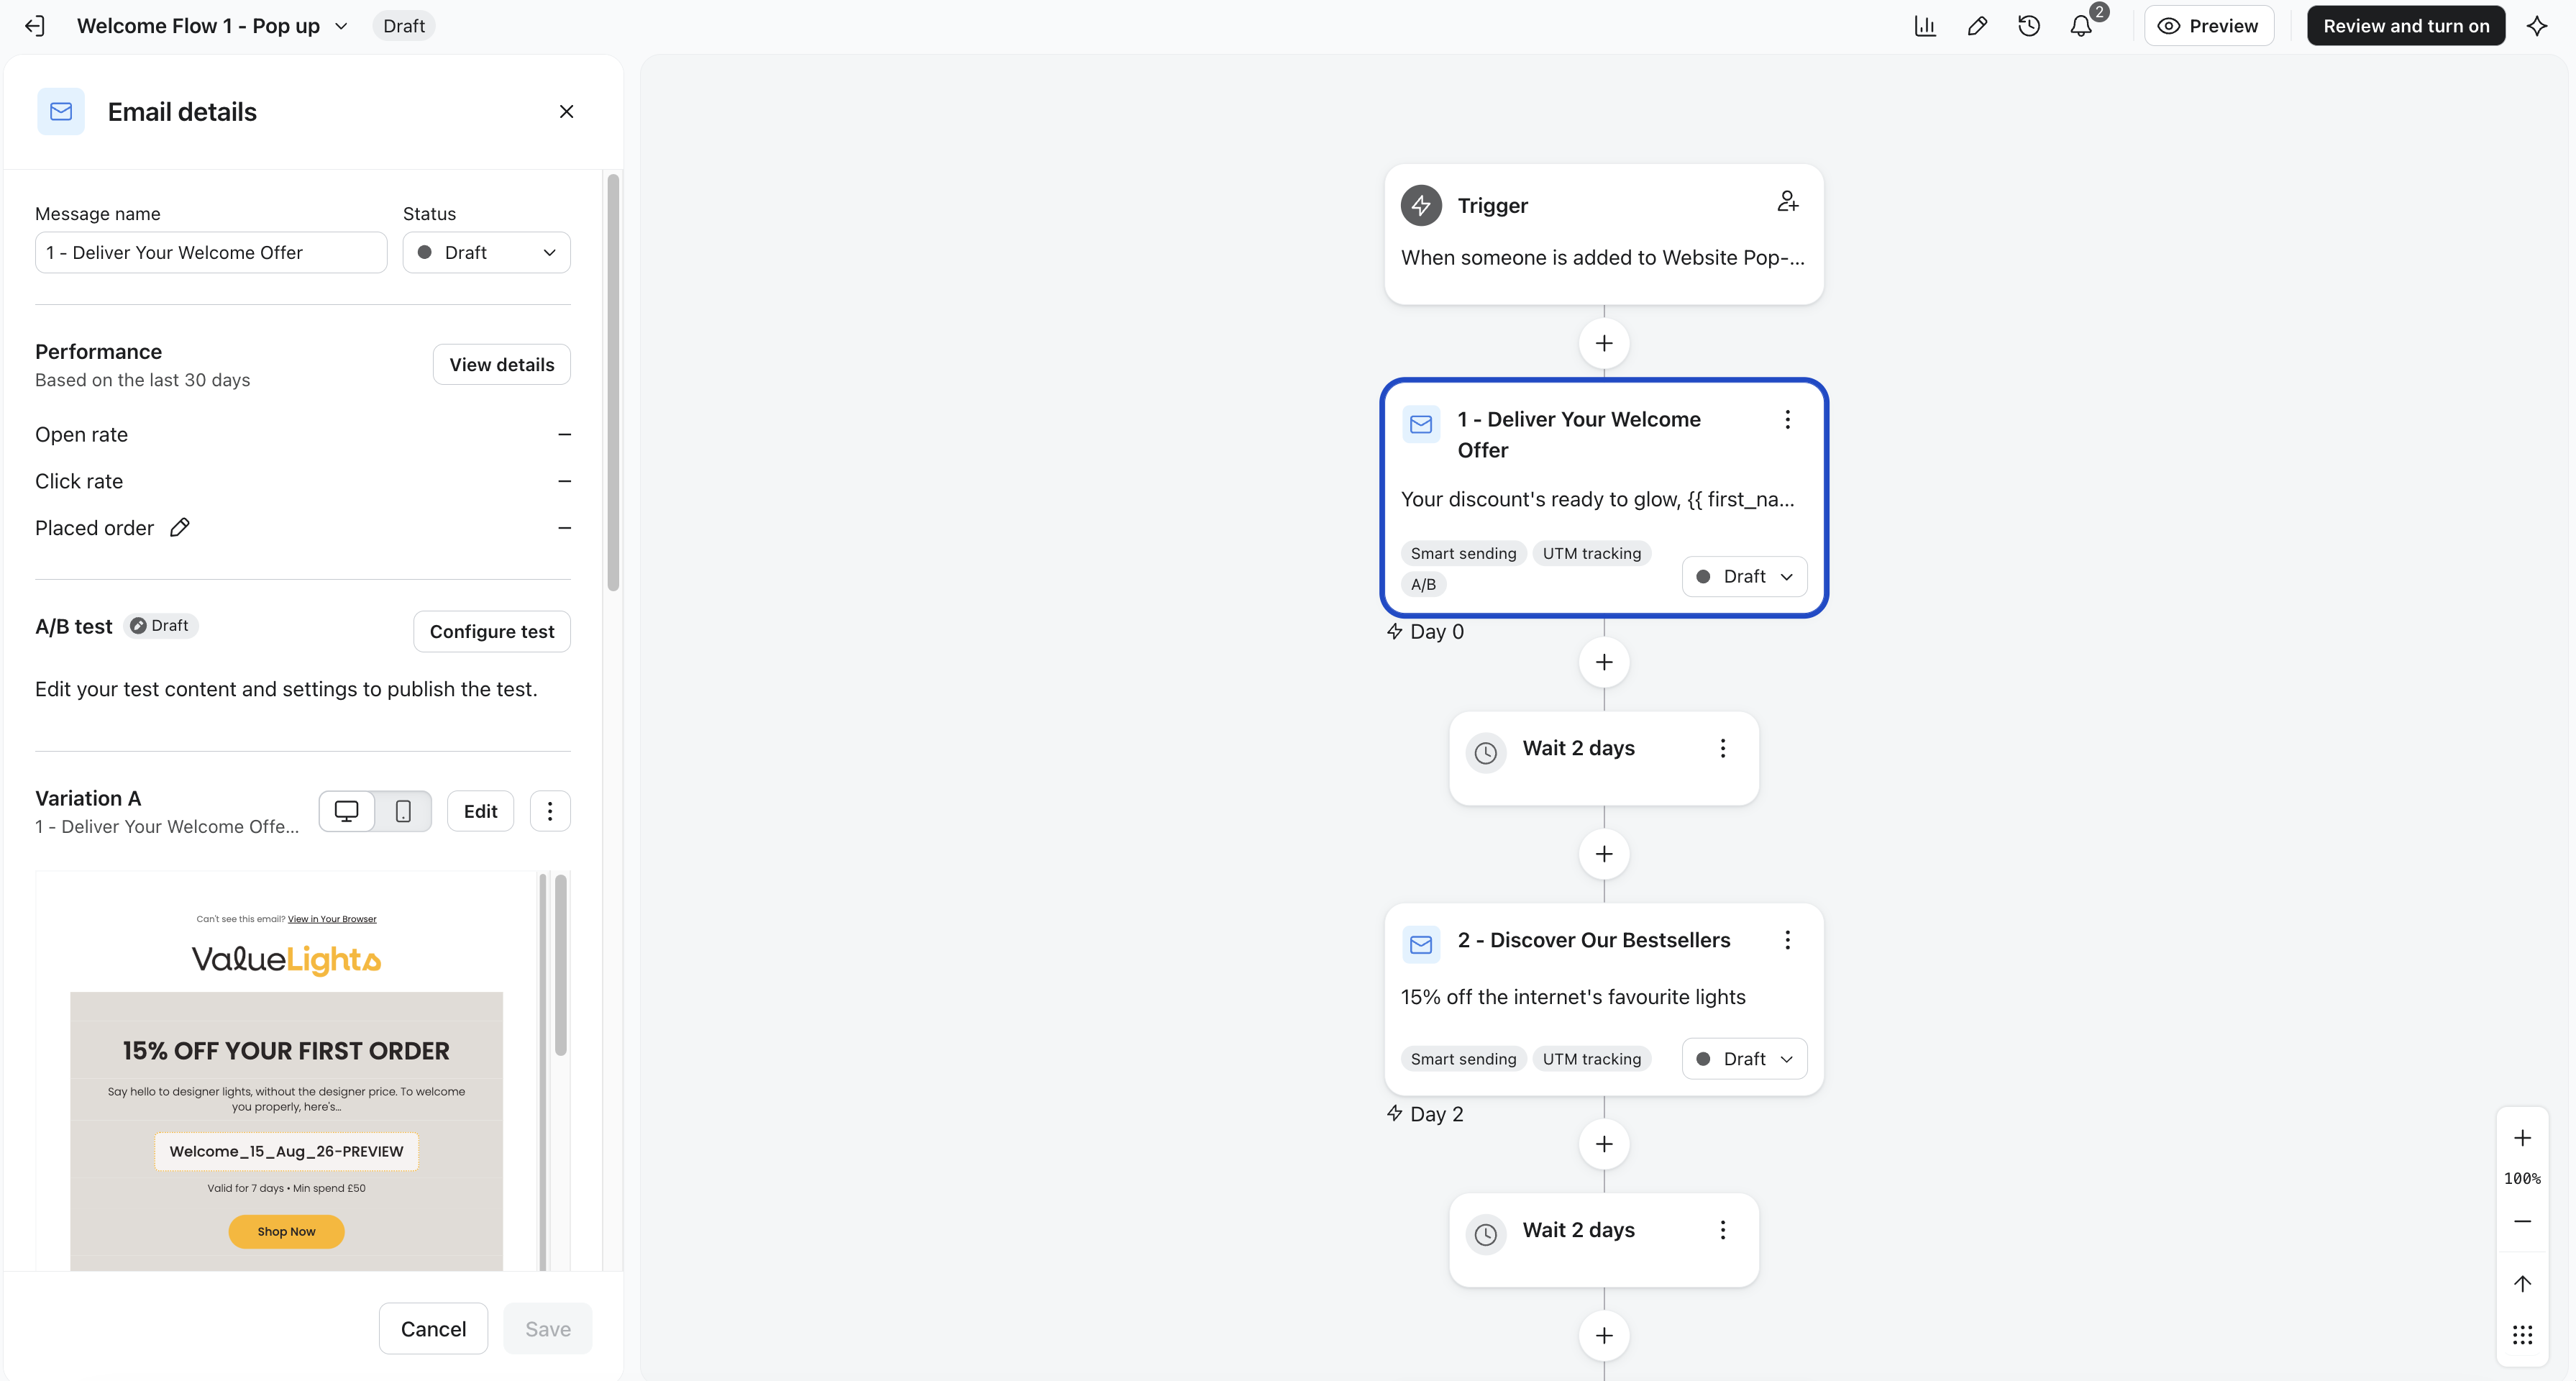
Task: Open the Status Draft dropdown in Email details
Action: (487, 253)
